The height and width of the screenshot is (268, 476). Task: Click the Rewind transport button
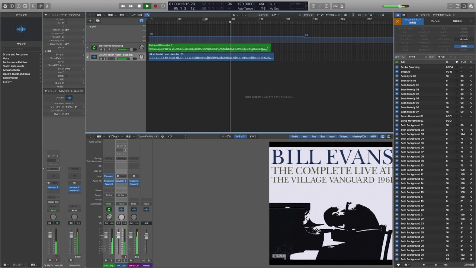click(x=123, y=6)
